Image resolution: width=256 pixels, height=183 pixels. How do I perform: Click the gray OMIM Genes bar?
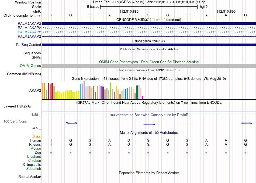pyautogui.click(x=149, y=66)
